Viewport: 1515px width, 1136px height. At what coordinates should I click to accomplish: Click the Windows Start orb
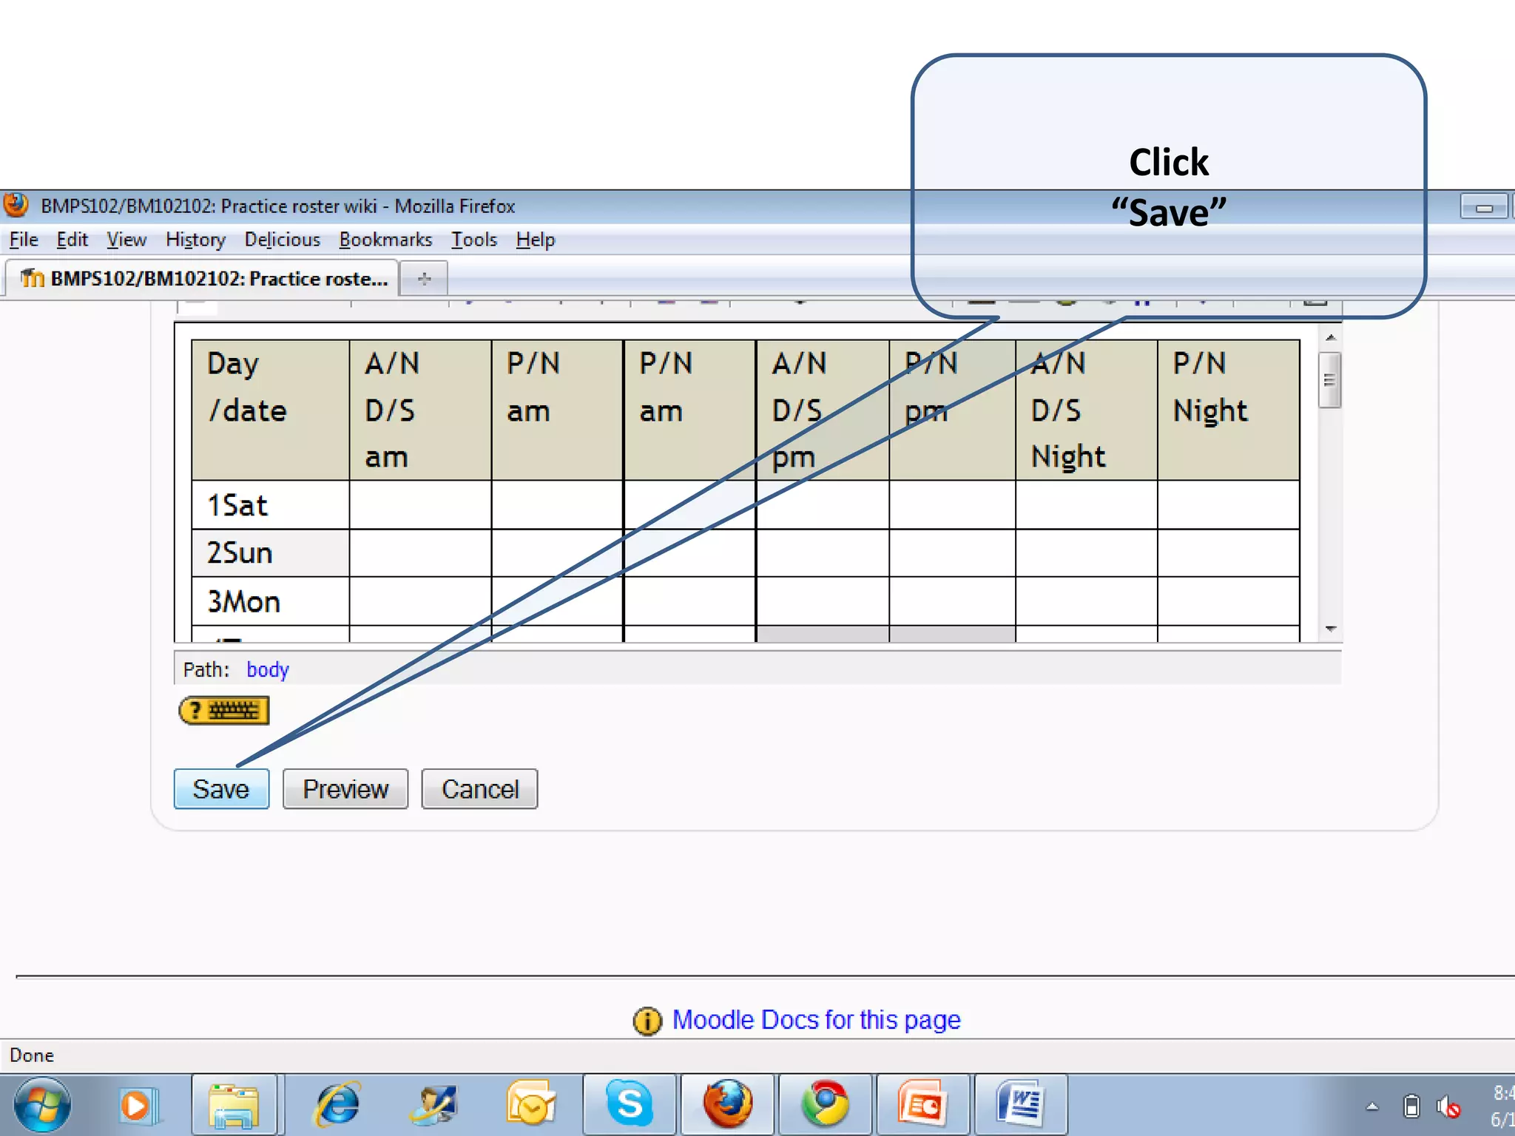click(42, 1105)
